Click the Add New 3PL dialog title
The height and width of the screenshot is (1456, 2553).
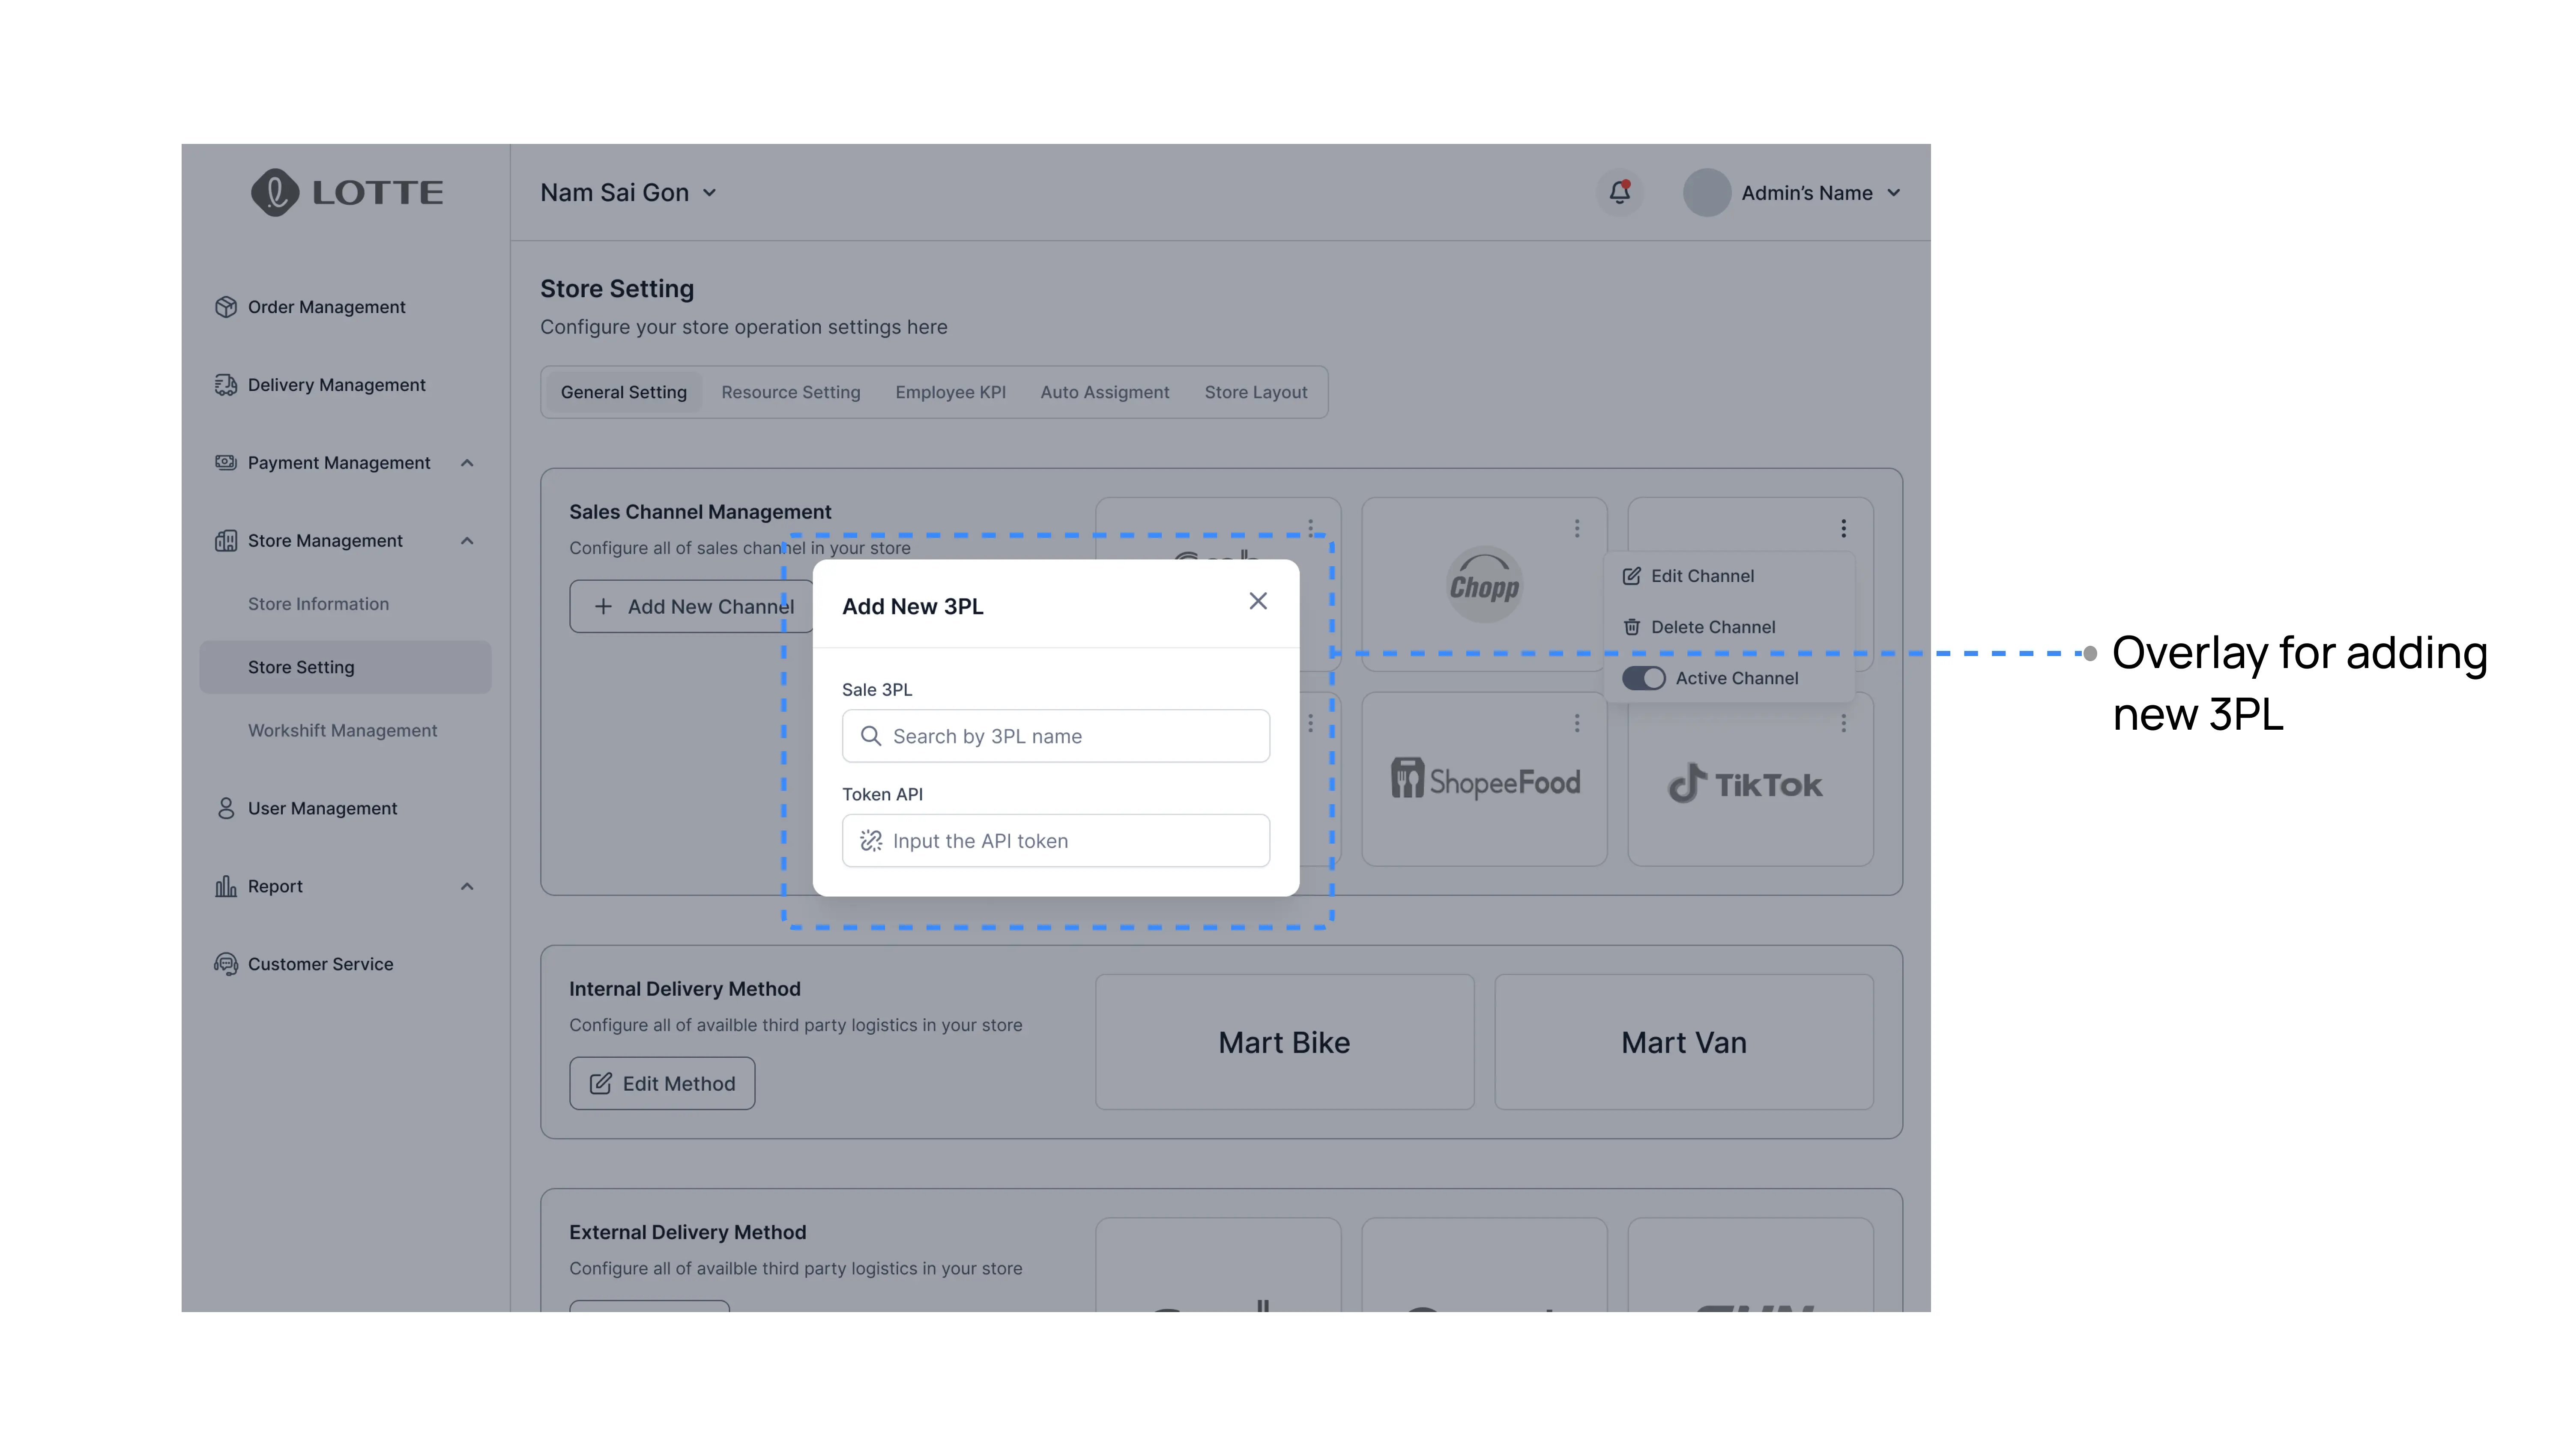click(912, 606)
